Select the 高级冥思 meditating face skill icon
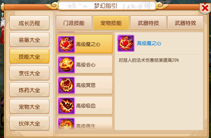This screenshot has width=211, height=138. click(x=66, y=85)
